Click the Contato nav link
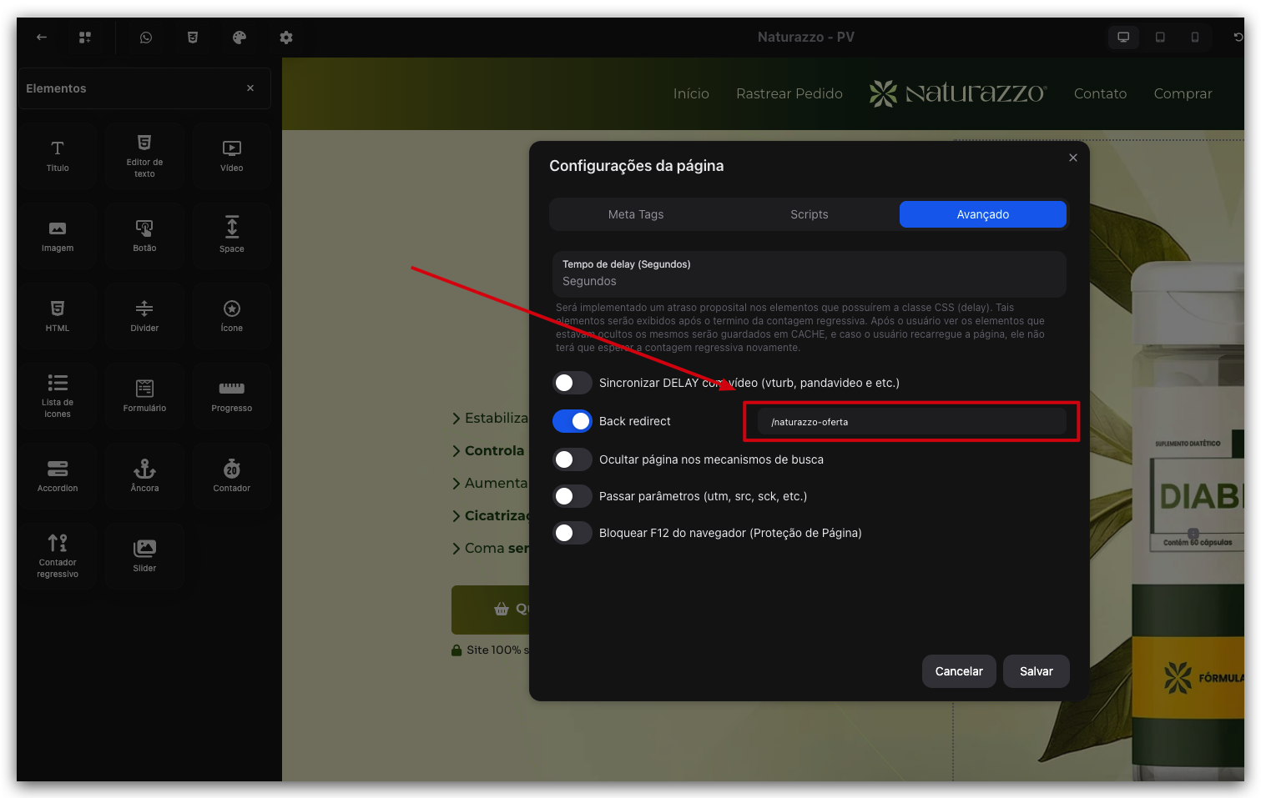This screenshot has width=1261, height=798. 1100,94
